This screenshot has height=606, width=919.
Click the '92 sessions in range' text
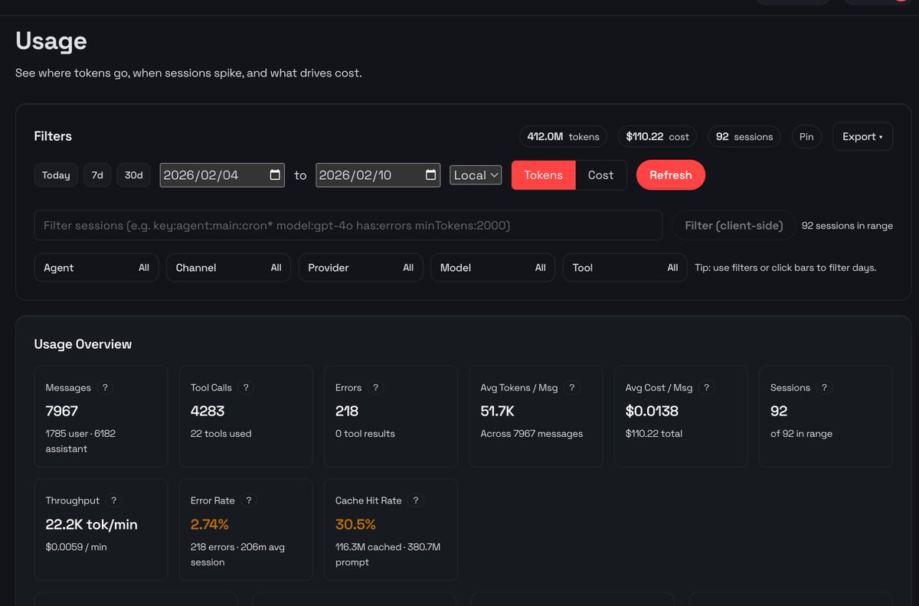(x=847, y=226)
